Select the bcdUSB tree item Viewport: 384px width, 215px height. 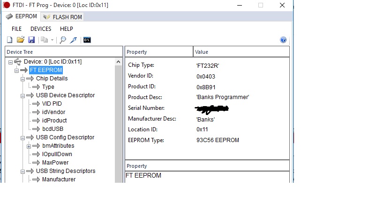[53, 129]
